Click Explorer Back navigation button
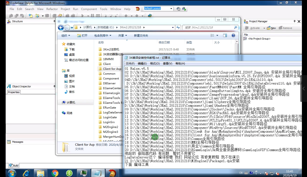 (61, 28)
